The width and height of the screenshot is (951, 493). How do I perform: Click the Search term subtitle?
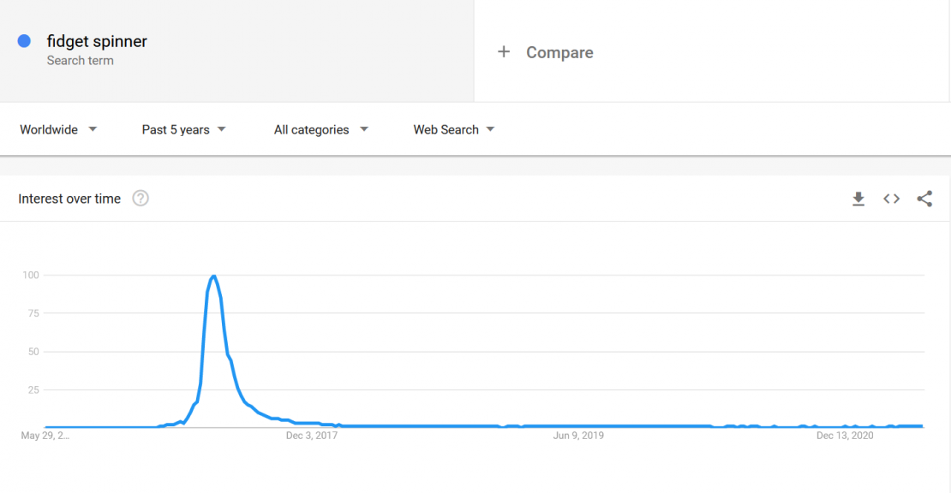click(80, 61)
